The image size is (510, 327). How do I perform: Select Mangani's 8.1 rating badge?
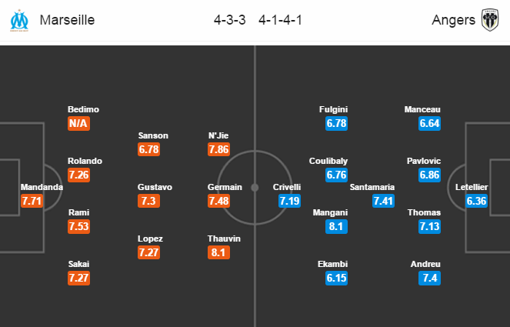coord(336,226)
